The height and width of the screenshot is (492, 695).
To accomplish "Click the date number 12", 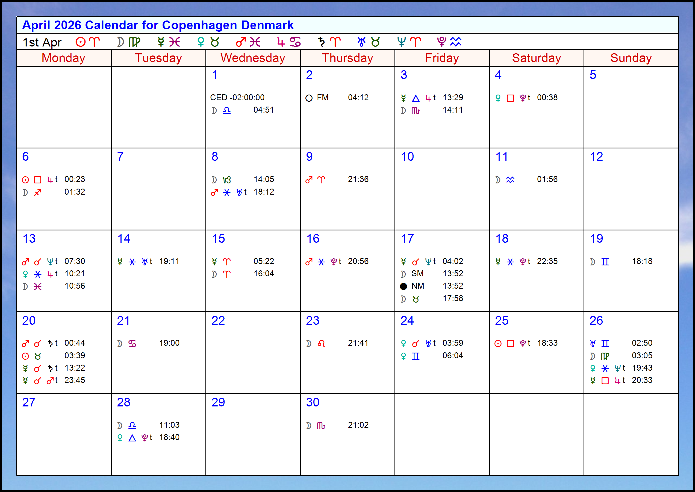I will click(596, 157).
